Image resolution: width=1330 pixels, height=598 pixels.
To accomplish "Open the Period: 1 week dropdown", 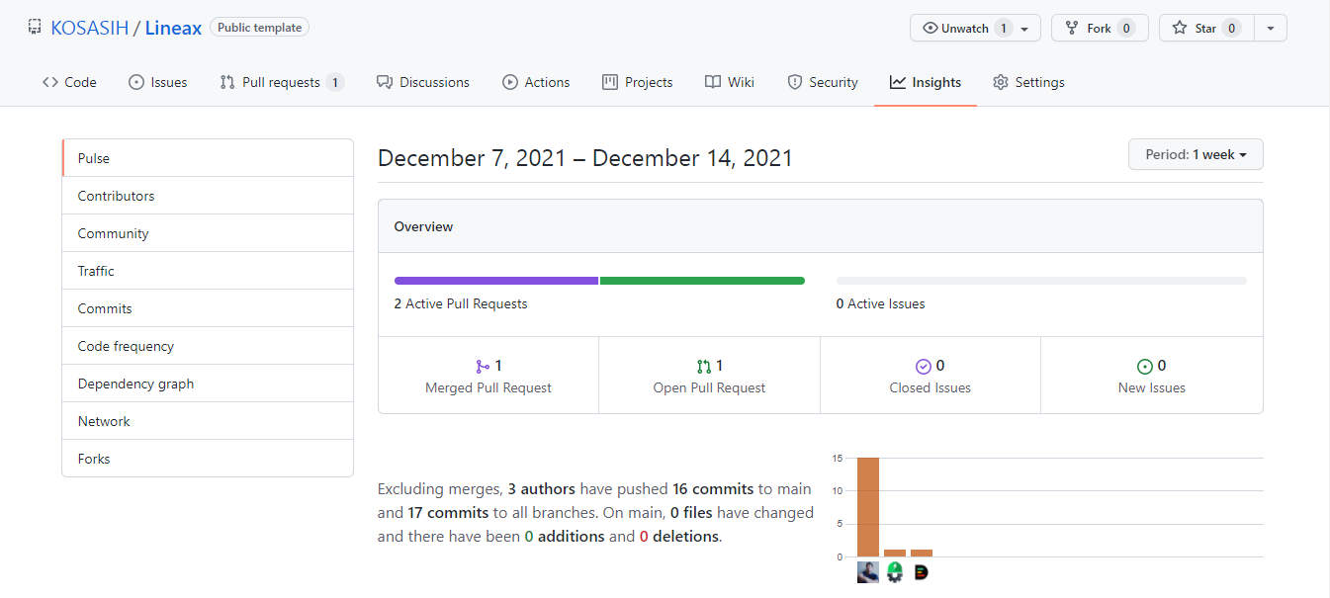I will tap(1196, 154).
